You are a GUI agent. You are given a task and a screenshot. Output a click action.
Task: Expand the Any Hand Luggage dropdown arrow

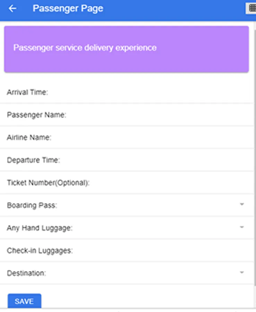(x=242, y=227)
